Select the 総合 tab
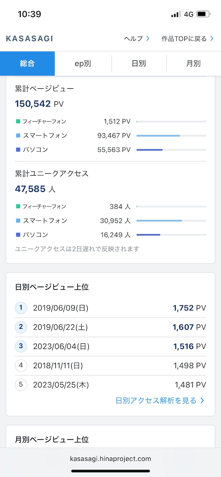The width and height of the screenshot is (221, 477). (x=27, y=64)
